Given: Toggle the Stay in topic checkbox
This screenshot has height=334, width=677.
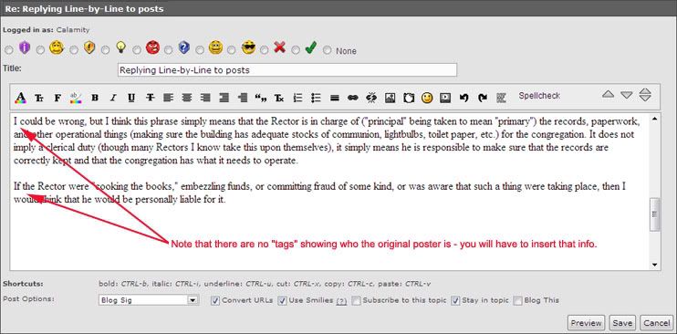Looking at the screenshot, I should [455, 301].
